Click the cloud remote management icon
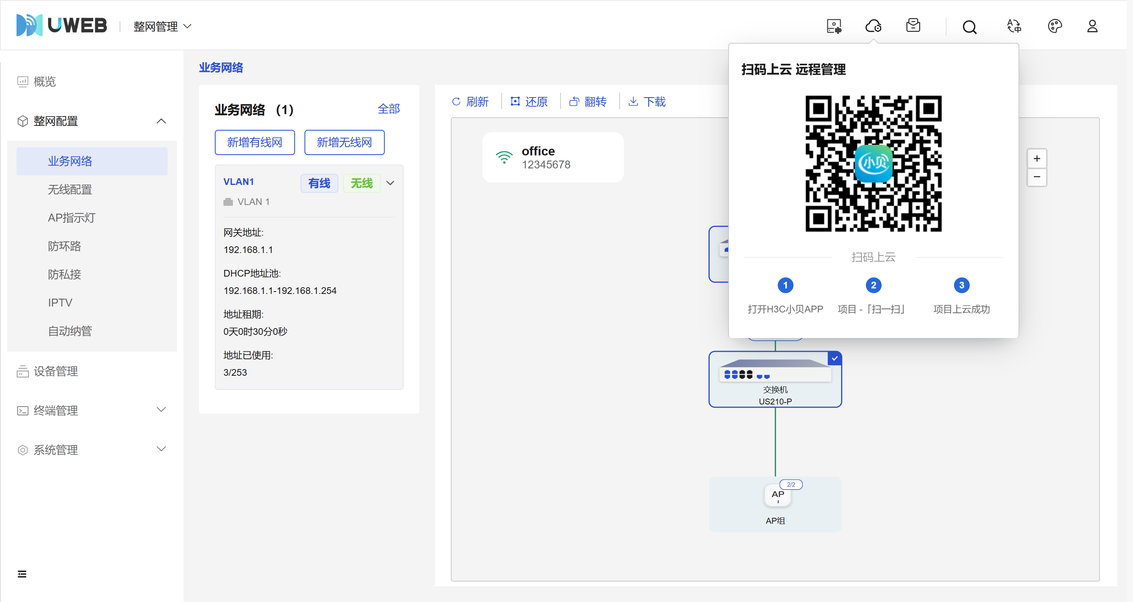The width and height of the screenshot is (1133, 602). 873,26
